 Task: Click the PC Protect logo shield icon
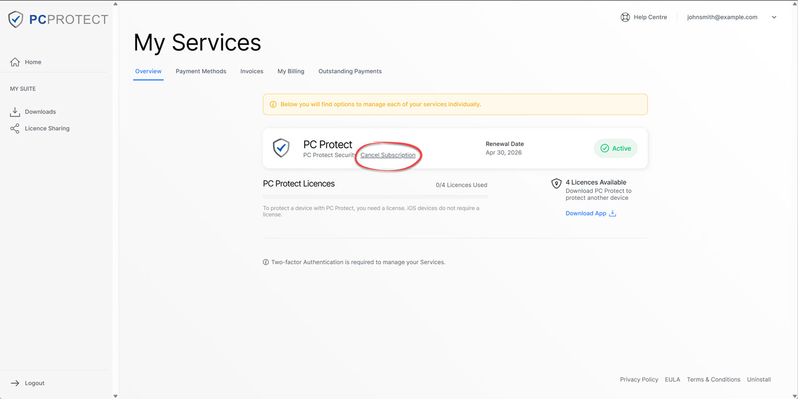click(16, 19)
